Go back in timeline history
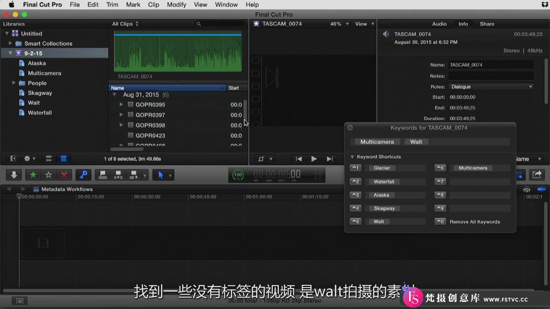The height and width of the screenshot is (309, 550). (x=9, y=189)
